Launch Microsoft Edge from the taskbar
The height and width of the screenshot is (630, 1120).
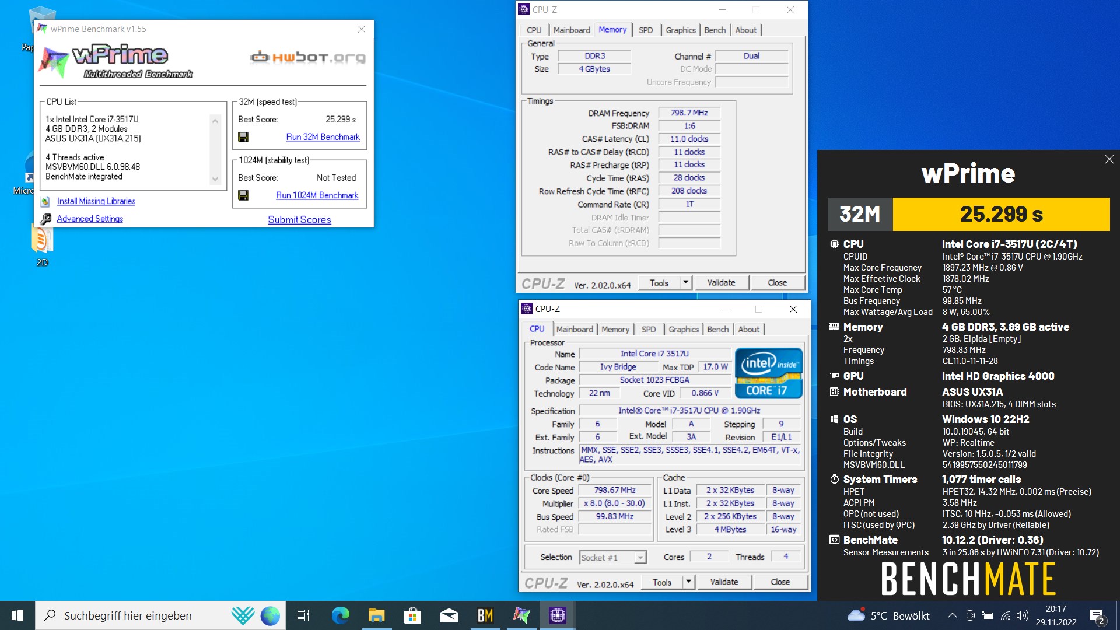[340, 615]
